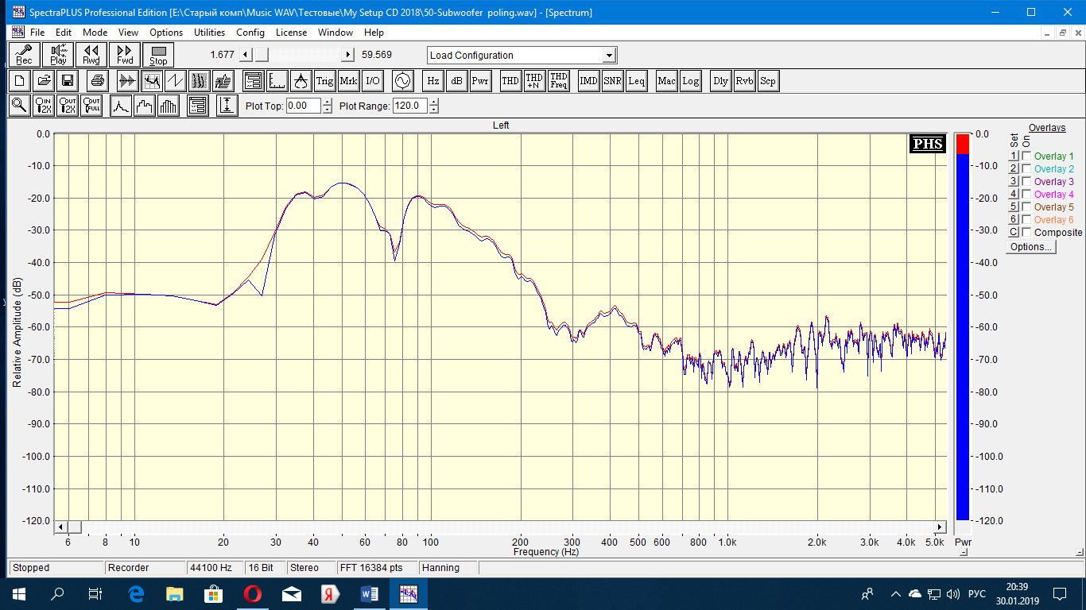Image resolution: width=1086 pixels, height=610 pixels.
Task: Open the phase view sawtooth icon
Action: point(175,80)
